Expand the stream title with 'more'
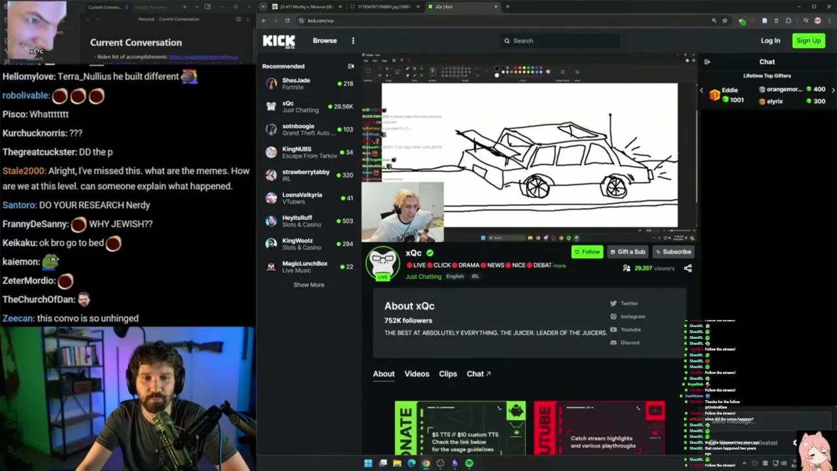Viewport: 837px width, 471px height. pyautogui.click(x=560, y=266)
